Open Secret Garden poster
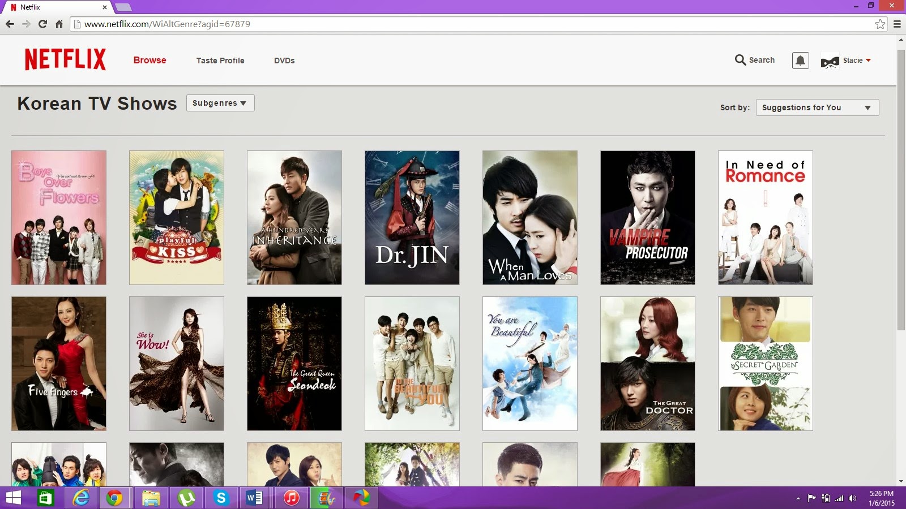Screen dimensions: 906x509 (766, 364)
